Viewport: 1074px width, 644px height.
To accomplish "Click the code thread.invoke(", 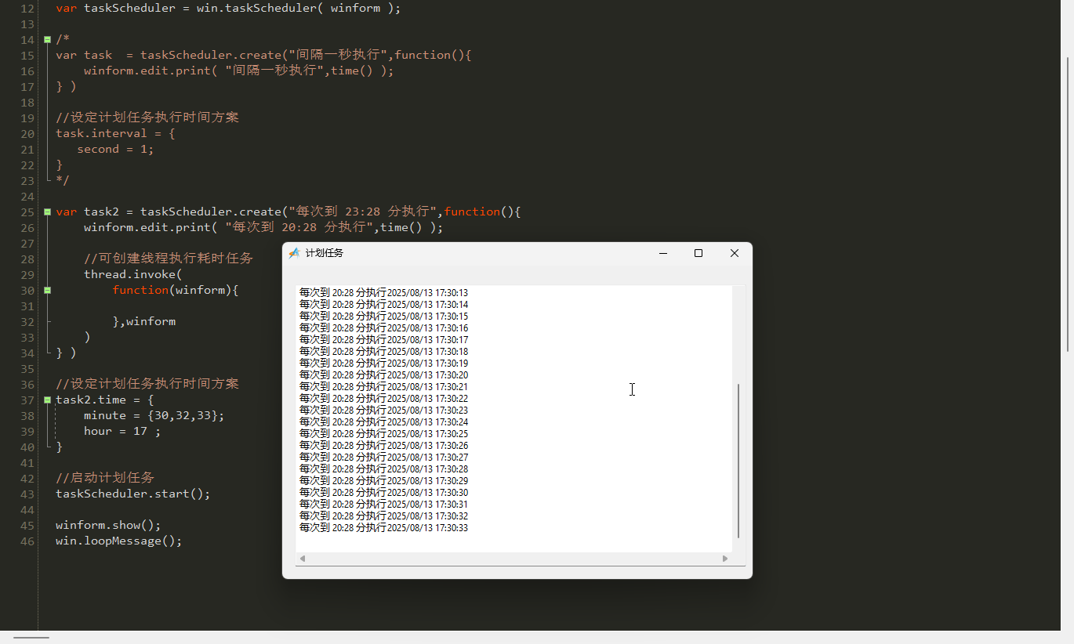I will pos(133,274).
